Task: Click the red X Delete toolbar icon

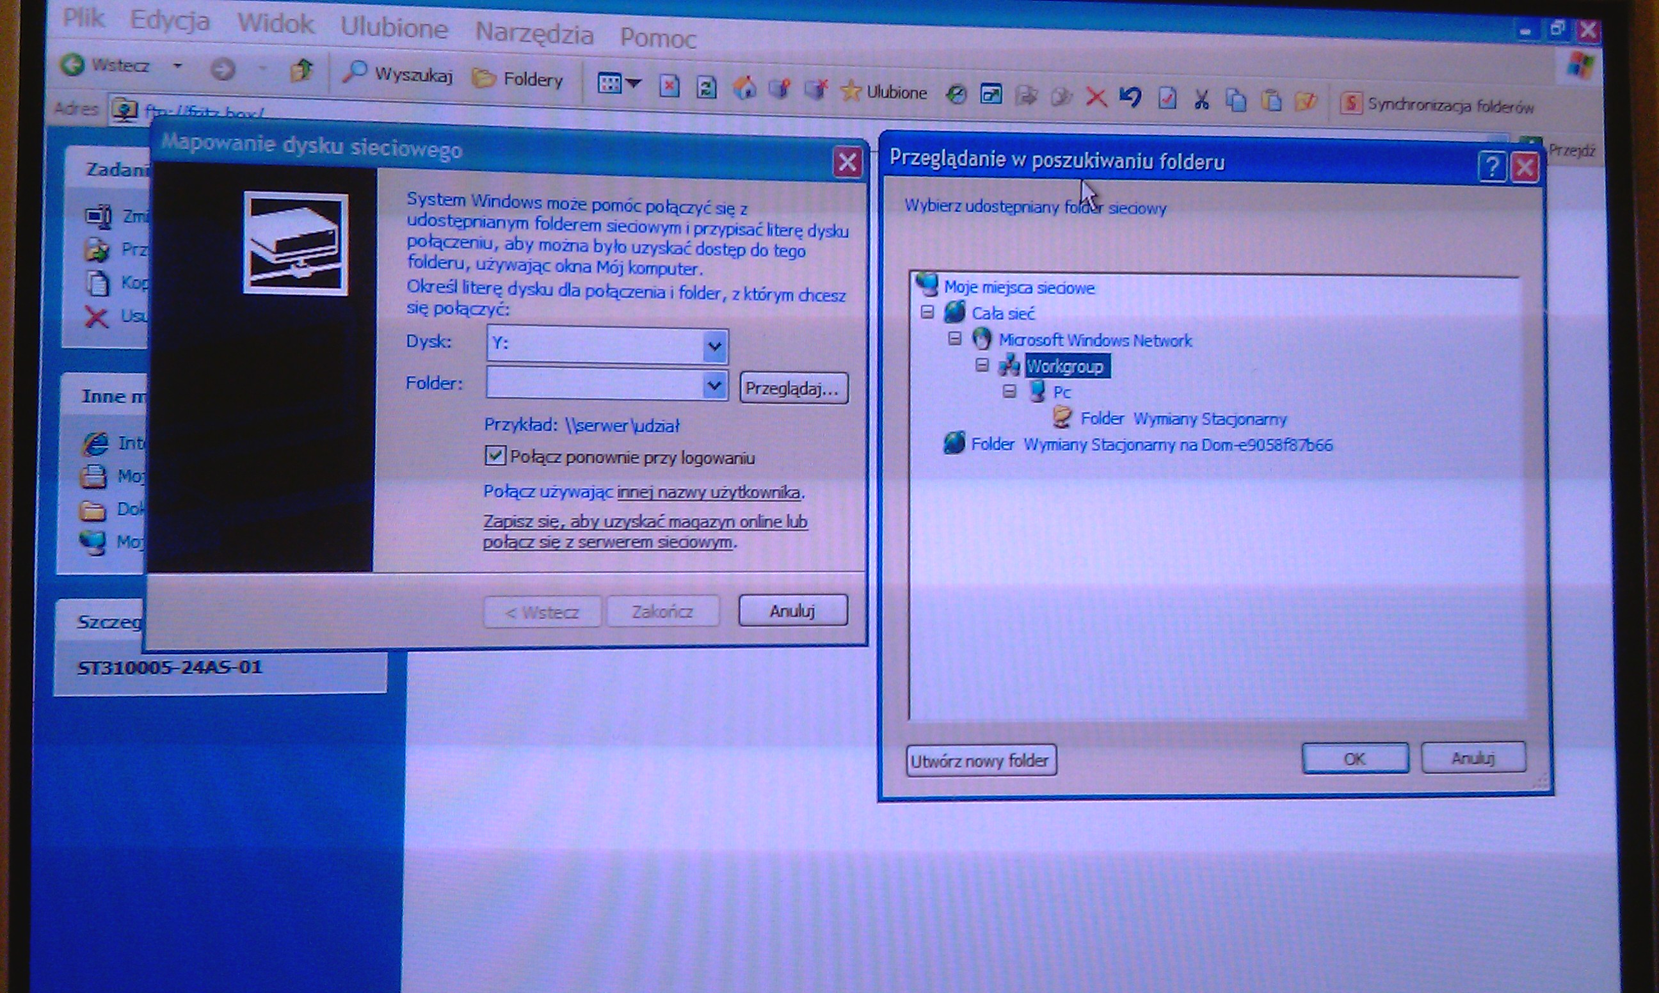Action: point(1096,98)
